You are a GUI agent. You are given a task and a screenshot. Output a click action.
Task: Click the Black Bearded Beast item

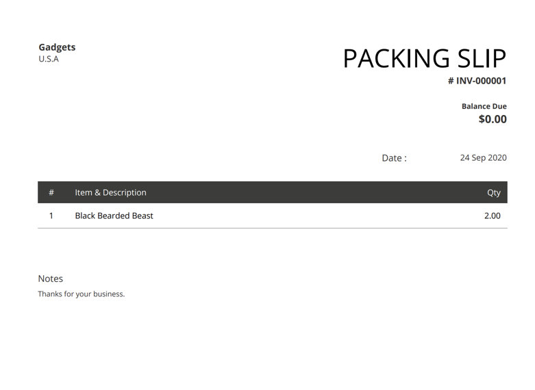tap(114, 216)
